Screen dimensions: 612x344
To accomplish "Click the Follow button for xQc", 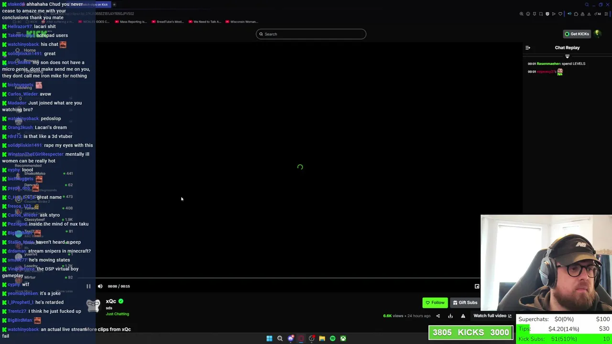I will tap(435, 302).
